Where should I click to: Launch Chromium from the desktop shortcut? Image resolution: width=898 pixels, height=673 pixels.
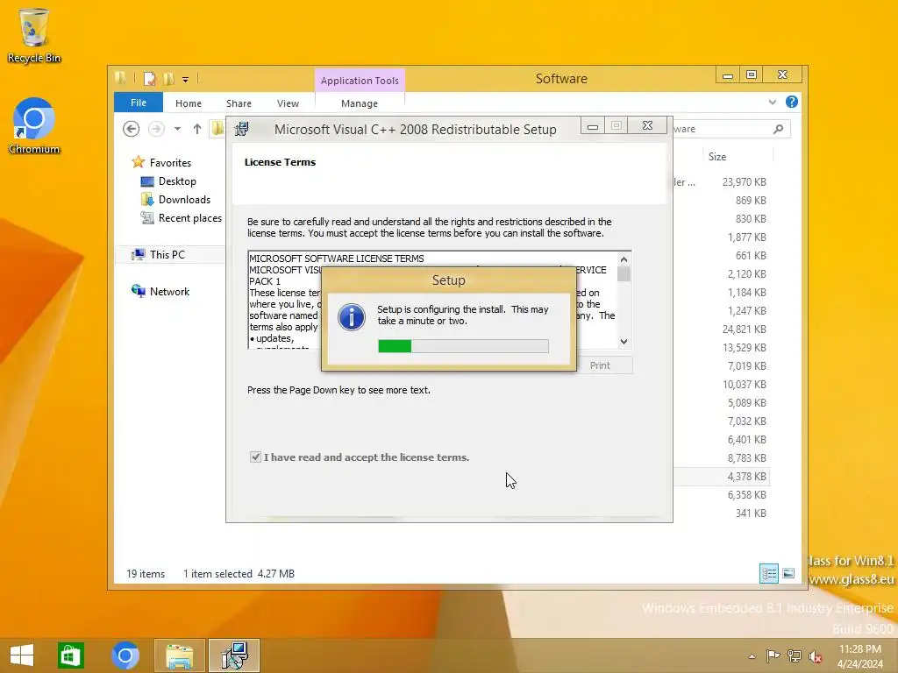click(x=34, y=126)
